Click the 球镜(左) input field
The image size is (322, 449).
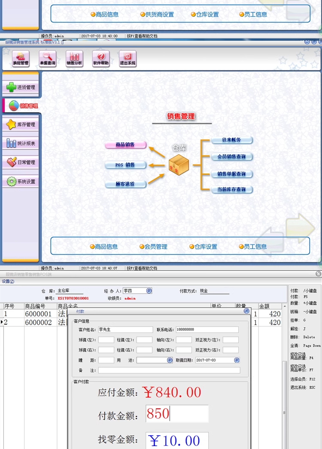point(106,340)
